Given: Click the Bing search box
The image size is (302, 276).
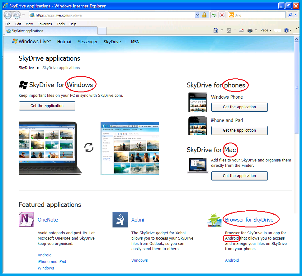Looking at the screenshot, I should click(257, 15).
